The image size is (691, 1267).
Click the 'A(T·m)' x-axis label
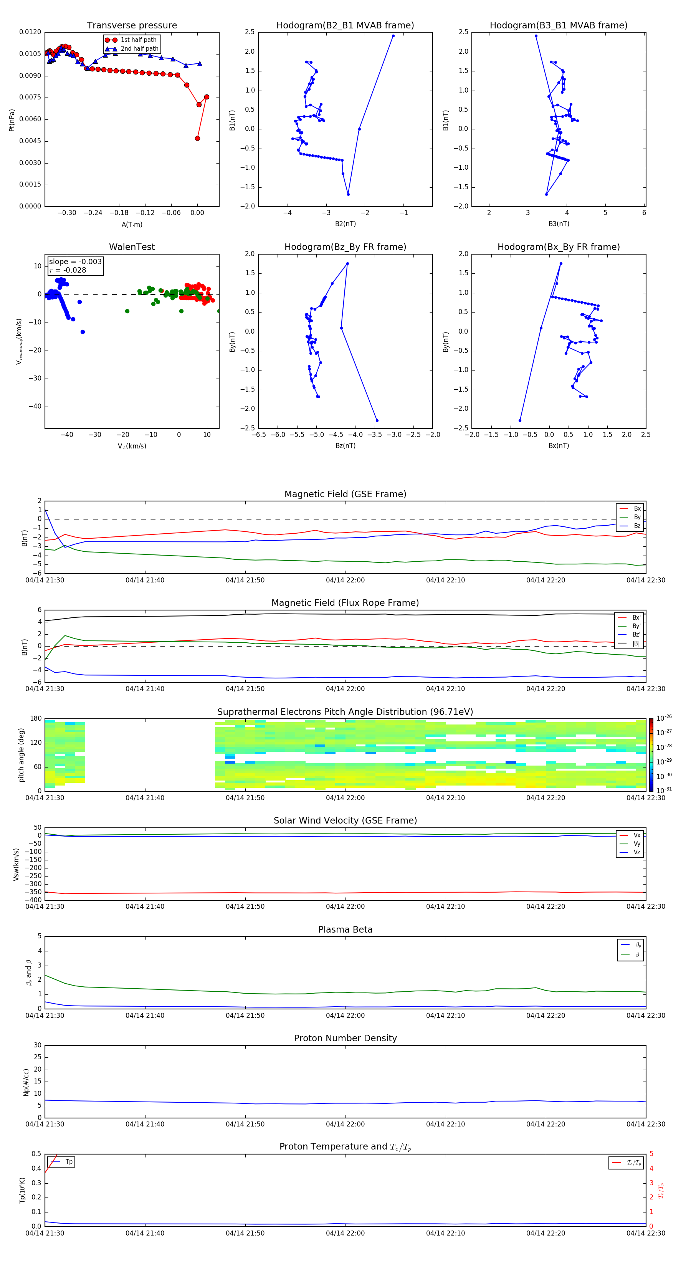tap(132, 224)
